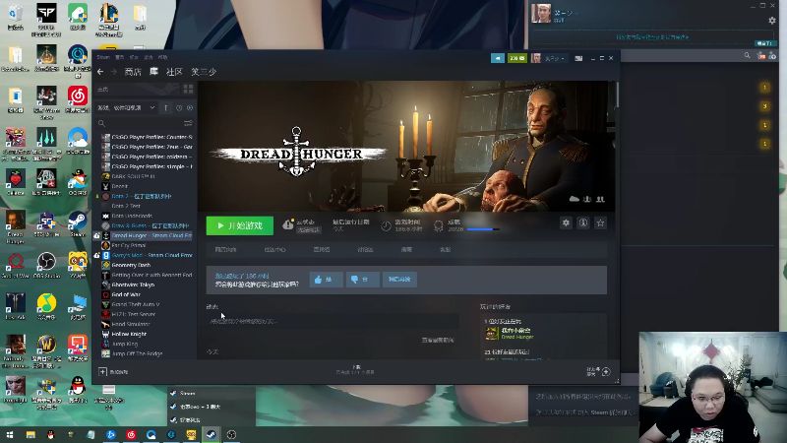Open File Explorer from taskbar
The image size is (787, 443).
click(30, 434)
